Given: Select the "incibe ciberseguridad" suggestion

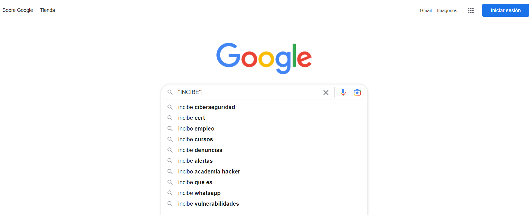Looking at the screenshot, I should (206, 107).
